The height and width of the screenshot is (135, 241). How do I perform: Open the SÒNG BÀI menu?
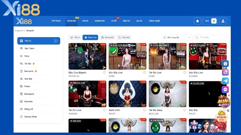click(x=71, y=21)
